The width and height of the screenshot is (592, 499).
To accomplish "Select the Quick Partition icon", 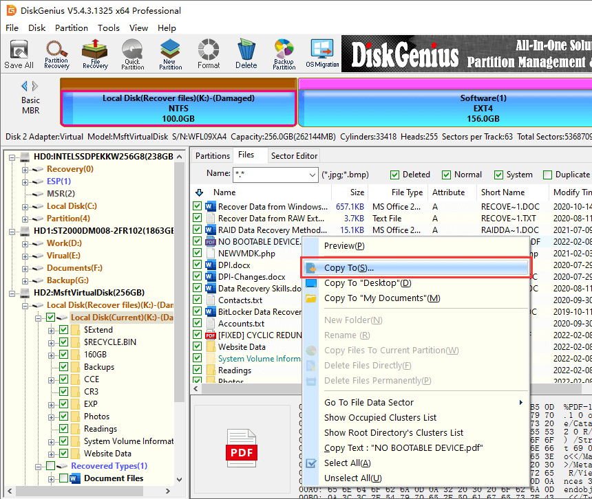I will (x=133, y=54).
